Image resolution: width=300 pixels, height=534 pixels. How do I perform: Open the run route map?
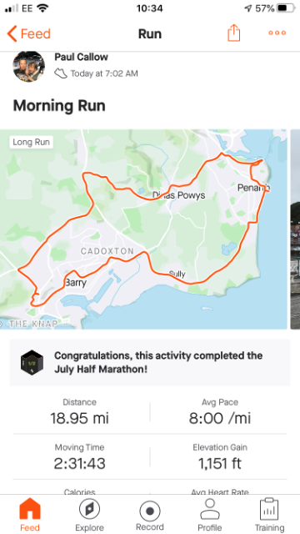pyautogui.click(x=143, y=229)
